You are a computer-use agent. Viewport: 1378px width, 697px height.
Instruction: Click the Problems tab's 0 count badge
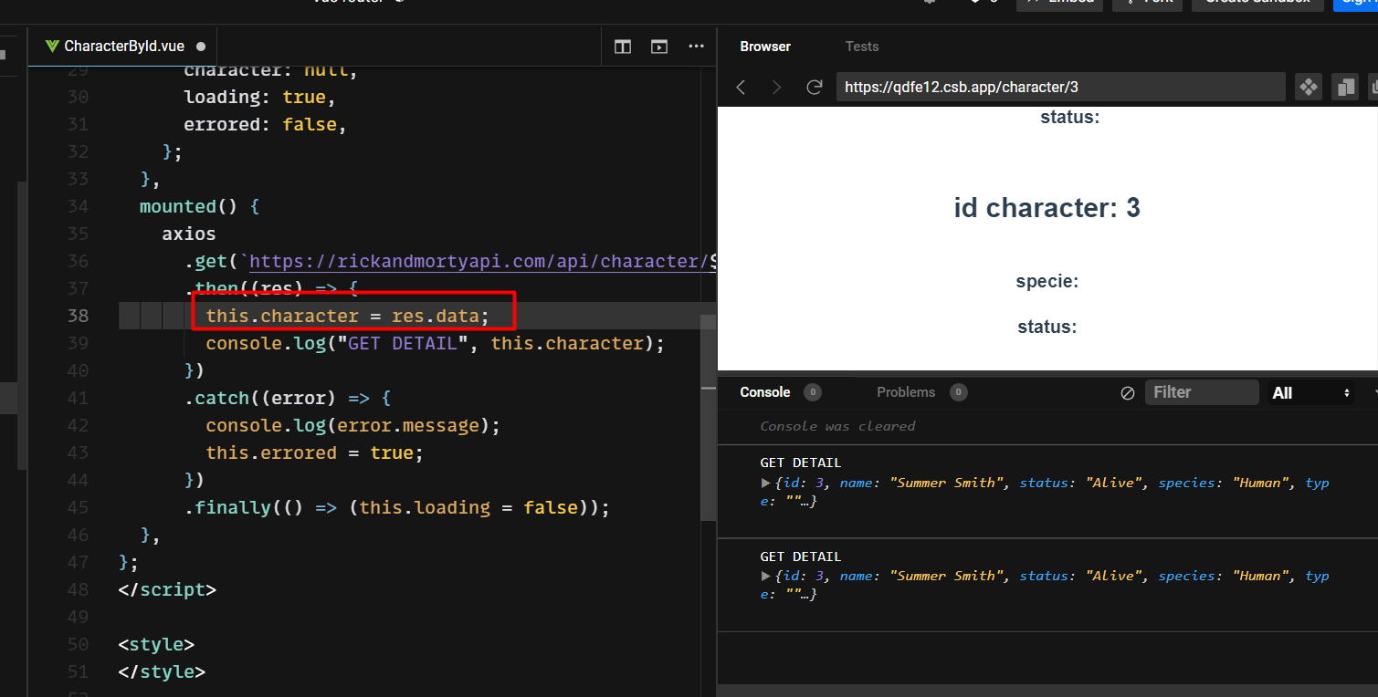[x=958, y=392]
